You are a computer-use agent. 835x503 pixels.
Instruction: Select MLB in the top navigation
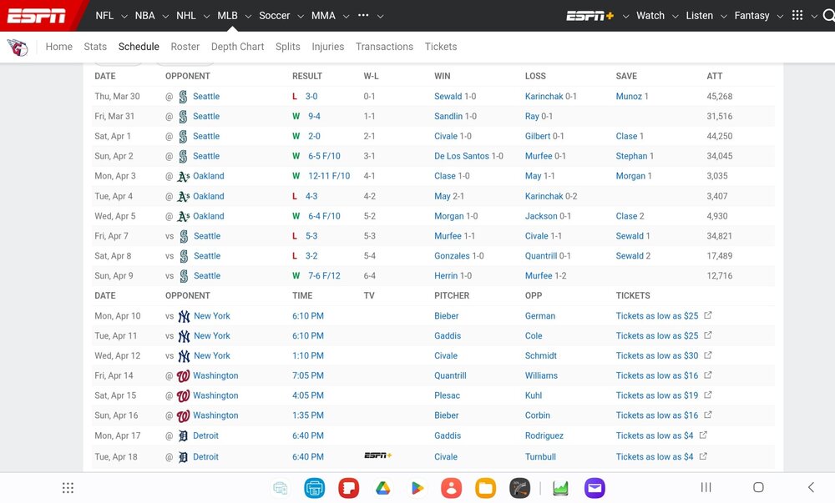[227, 16]
